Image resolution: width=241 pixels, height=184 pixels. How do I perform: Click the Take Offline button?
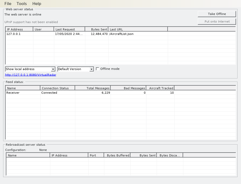pos(217,14)
